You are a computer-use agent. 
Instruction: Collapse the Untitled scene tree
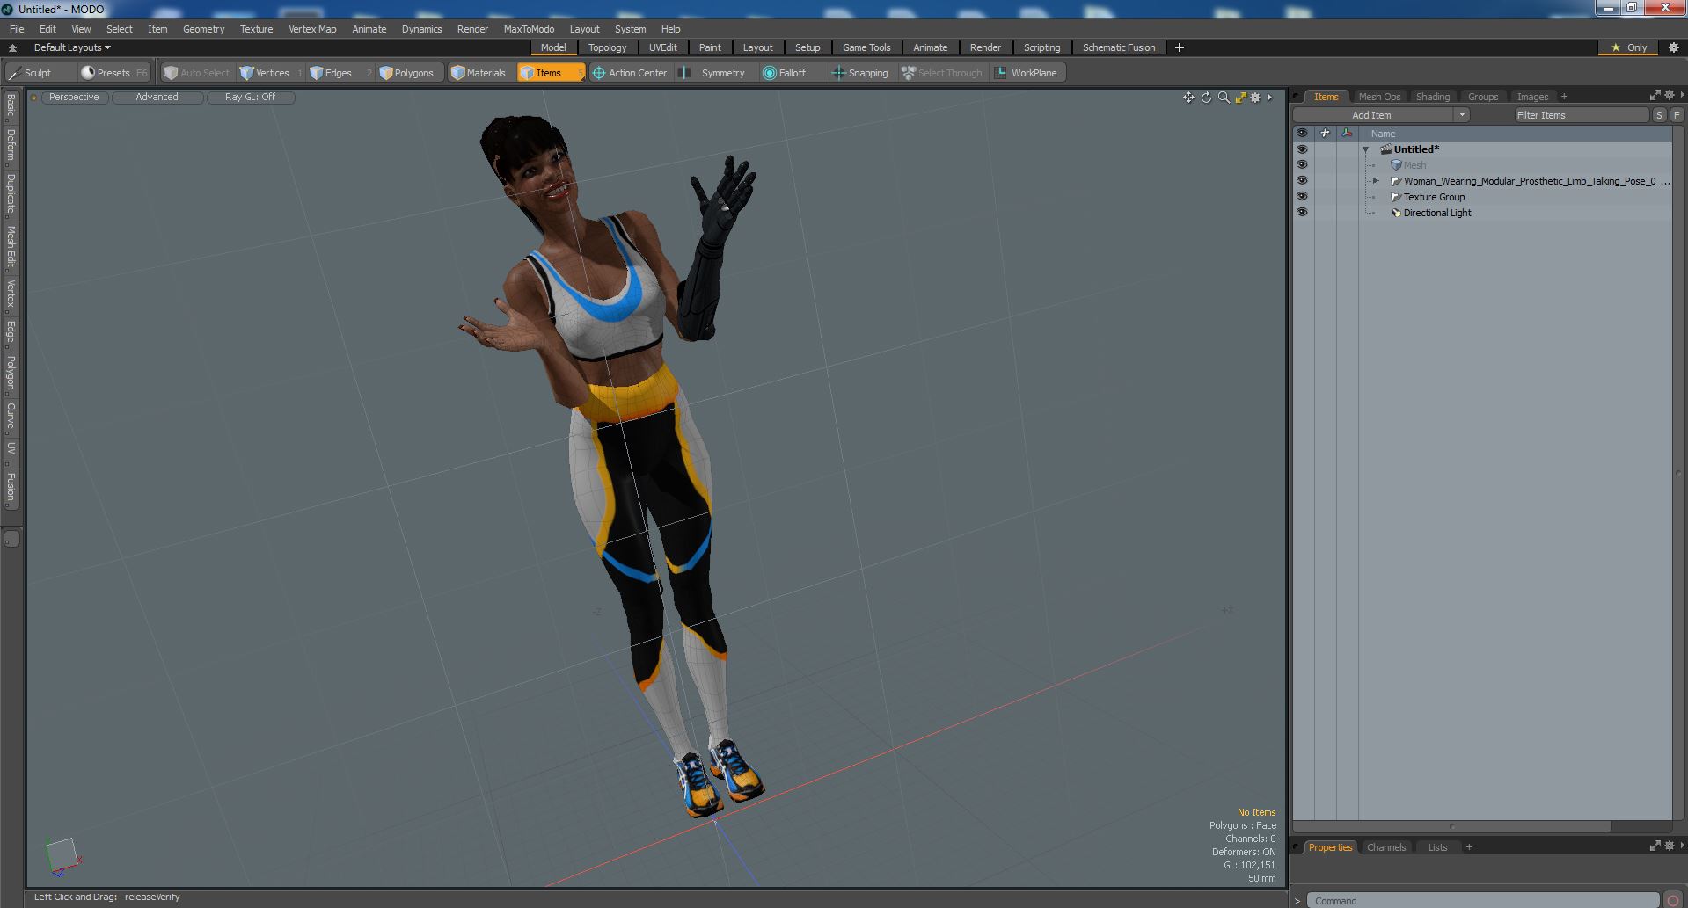pos(1366,149)
